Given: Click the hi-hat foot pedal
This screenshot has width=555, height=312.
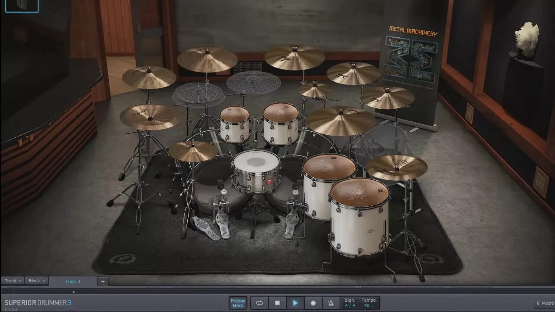Looking at the screenshot, I should 206,228.
